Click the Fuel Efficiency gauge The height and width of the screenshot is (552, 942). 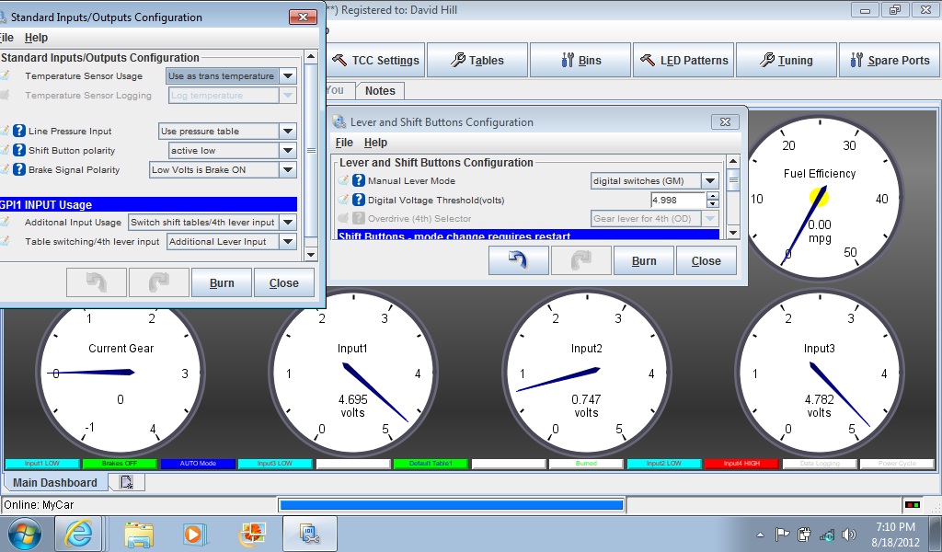point(820,197)
